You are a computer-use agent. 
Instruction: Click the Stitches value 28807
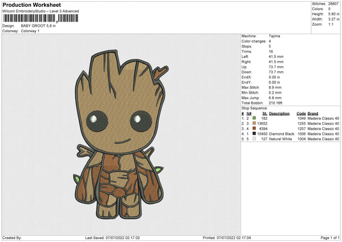click(x=333, y=4)
